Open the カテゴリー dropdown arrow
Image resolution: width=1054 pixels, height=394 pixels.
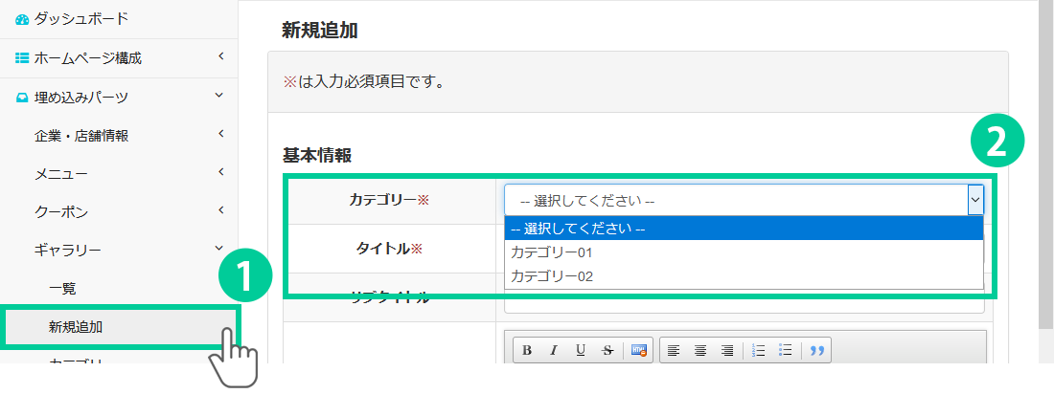[975, 201]
